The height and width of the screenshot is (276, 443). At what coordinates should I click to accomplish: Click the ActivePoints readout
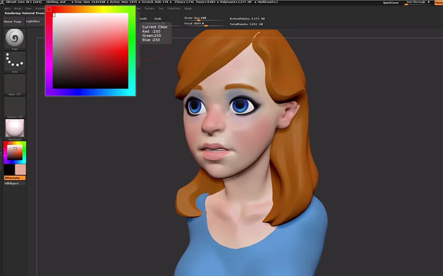pos(247,19)
